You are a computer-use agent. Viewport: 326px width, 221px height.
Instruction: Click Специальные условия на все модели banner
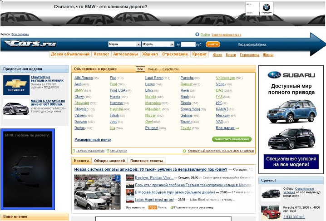(291, 162)
